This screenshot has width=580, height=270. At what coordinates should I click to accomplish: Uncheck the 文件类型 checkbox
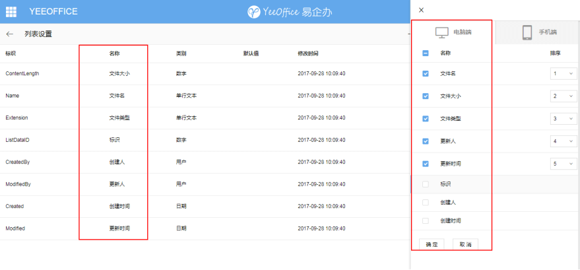coord(426,119)
